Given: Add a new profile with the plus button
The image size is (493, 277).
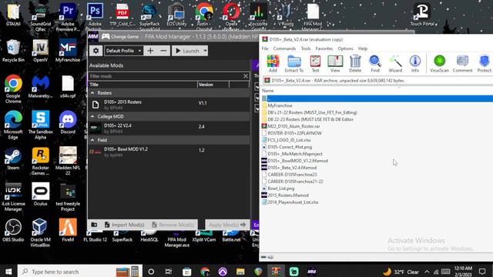Looking at the screenshot, I should [151, 51].
